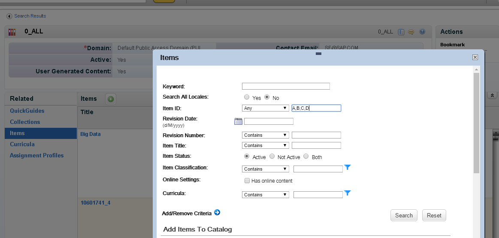This screenshot has width=499, height=238.
Task: Select Yes for Search All Locales
Action: [247, 97]
